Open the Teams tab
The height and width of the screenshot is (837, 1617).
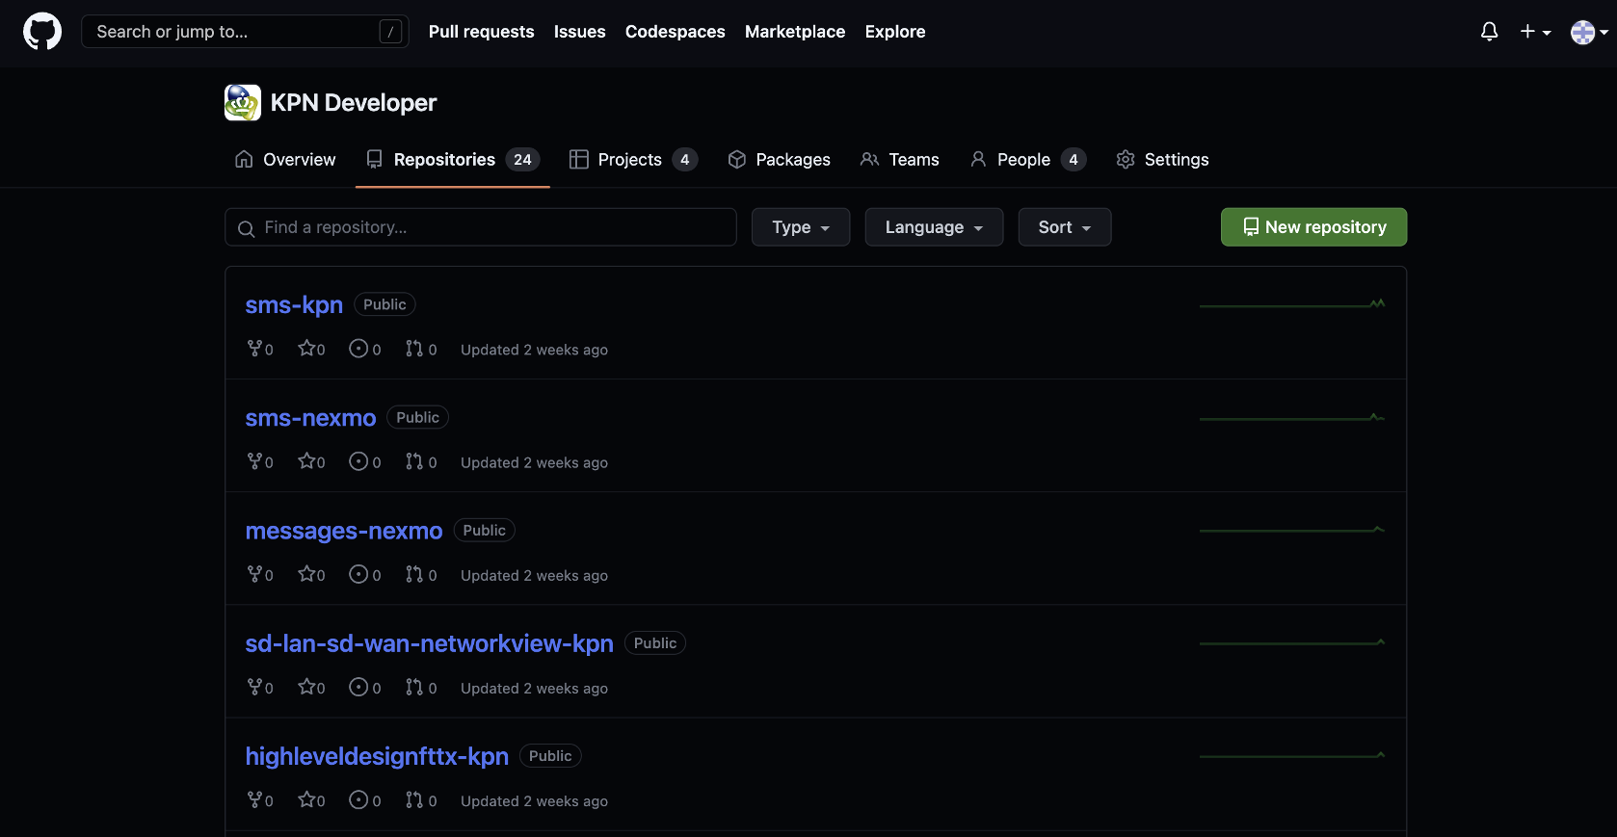coord(899,160)
